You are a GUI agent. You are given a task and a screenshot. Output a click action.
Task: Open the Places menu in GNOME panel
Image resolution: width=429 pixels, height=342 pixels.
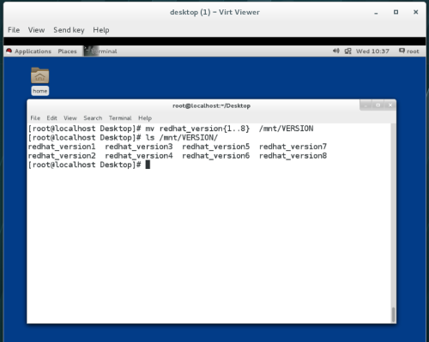click(x=67, y=51)
